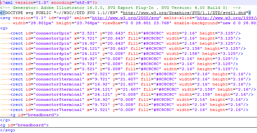Click the connector4pin id
This screenshot has height=133, width=257.
click(x=49, y=54)
